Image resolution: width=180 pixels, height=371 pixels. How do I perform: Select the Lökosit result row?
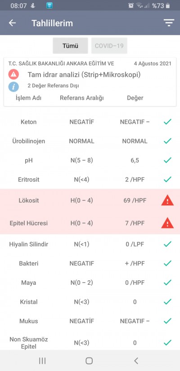click(x=90, y=200)
